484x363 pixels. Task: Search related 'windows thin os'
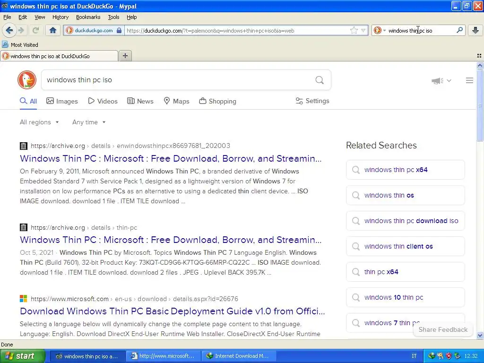coord(405,195)
